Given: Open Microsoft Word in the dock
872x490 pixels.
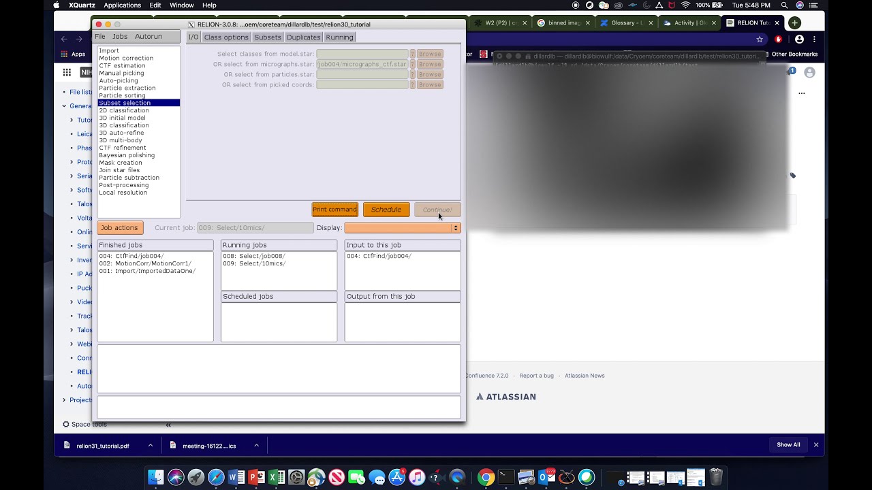Looking at the screenshot, I should [236, 478].
